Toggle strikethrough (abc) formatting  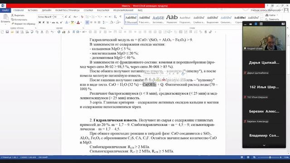coord(53,22)
